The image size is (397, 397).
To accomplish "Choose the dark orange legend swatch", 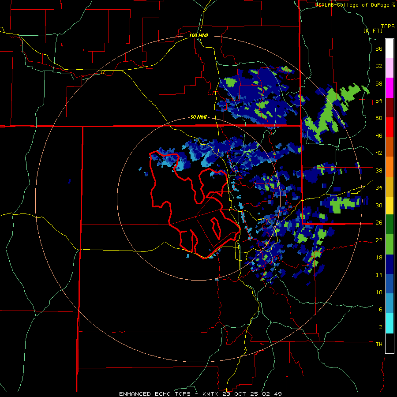I will [390, 146].
